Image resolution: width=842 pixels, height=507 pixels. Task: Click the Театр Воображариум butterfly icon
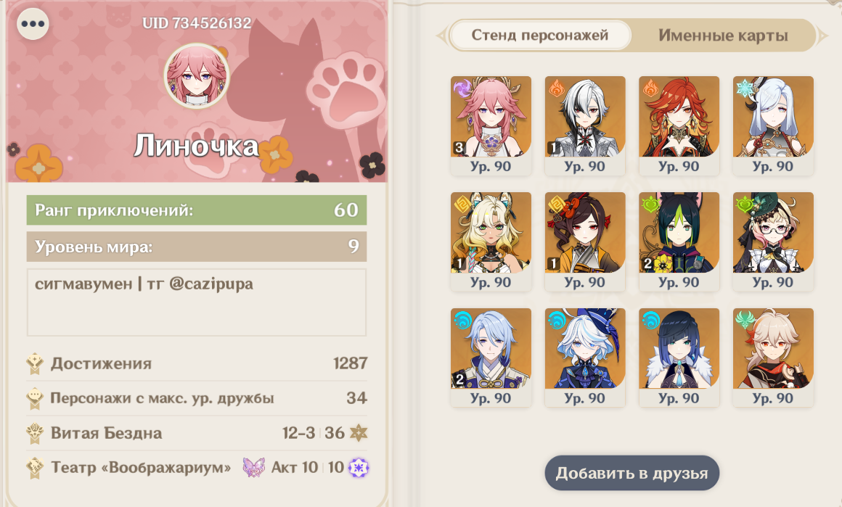click(253, 467)
